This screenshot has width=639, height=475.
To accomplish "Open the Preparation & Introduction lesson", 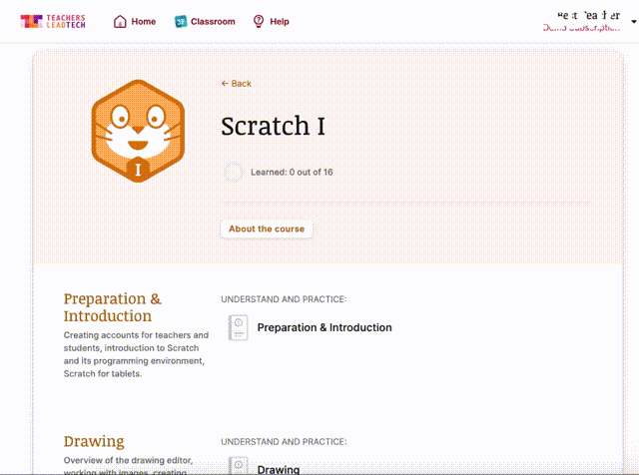I will [324, 327].
